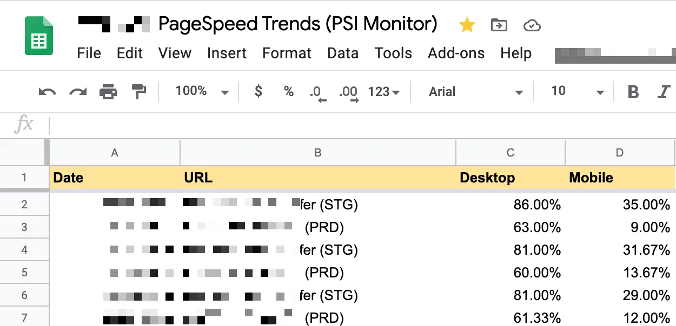
Task: Select column C header
Action: 511,153
